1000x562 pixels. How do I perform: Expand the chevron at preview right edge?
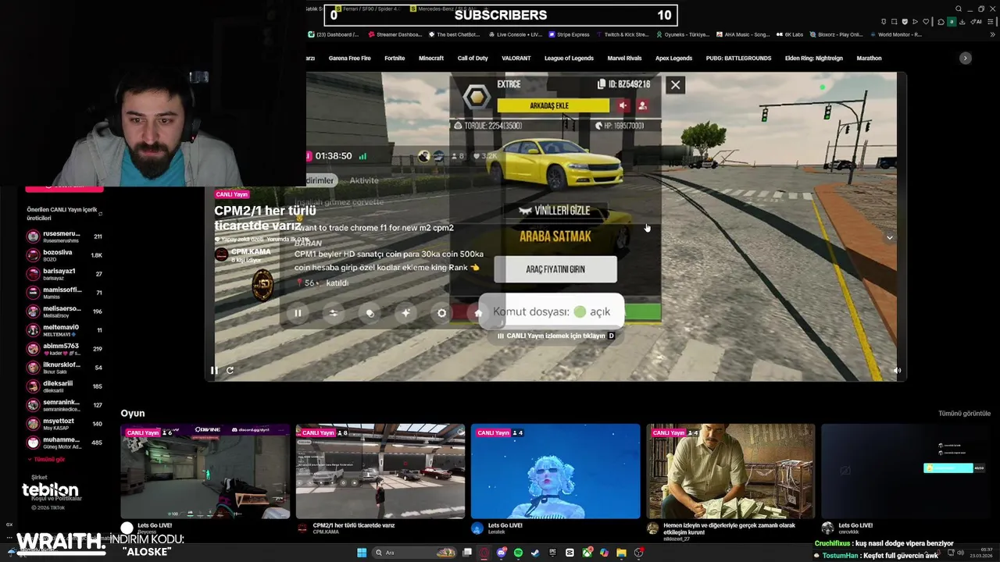pos(889,237)
